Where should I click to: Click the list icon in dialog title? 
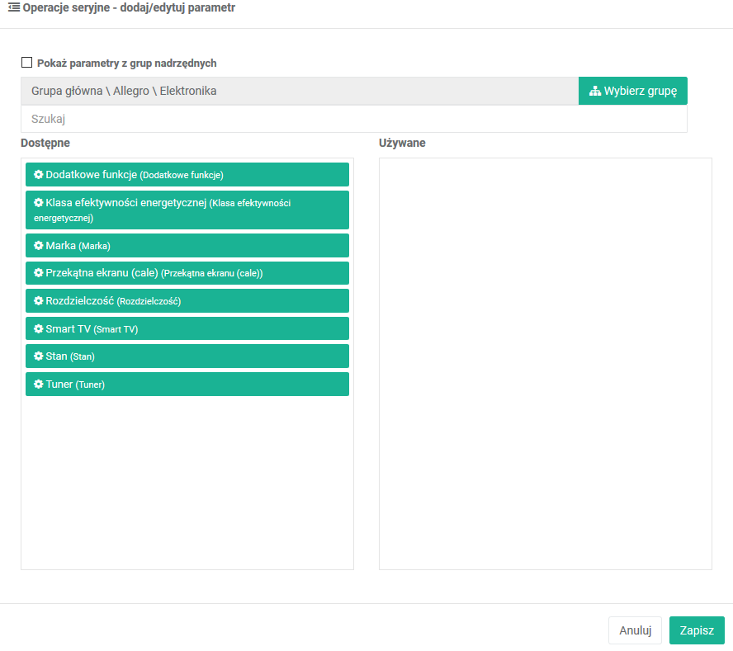click(x=14, y=8)
